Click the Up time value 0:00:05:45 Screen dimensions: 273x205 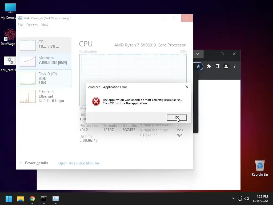[x=89, y=140]
